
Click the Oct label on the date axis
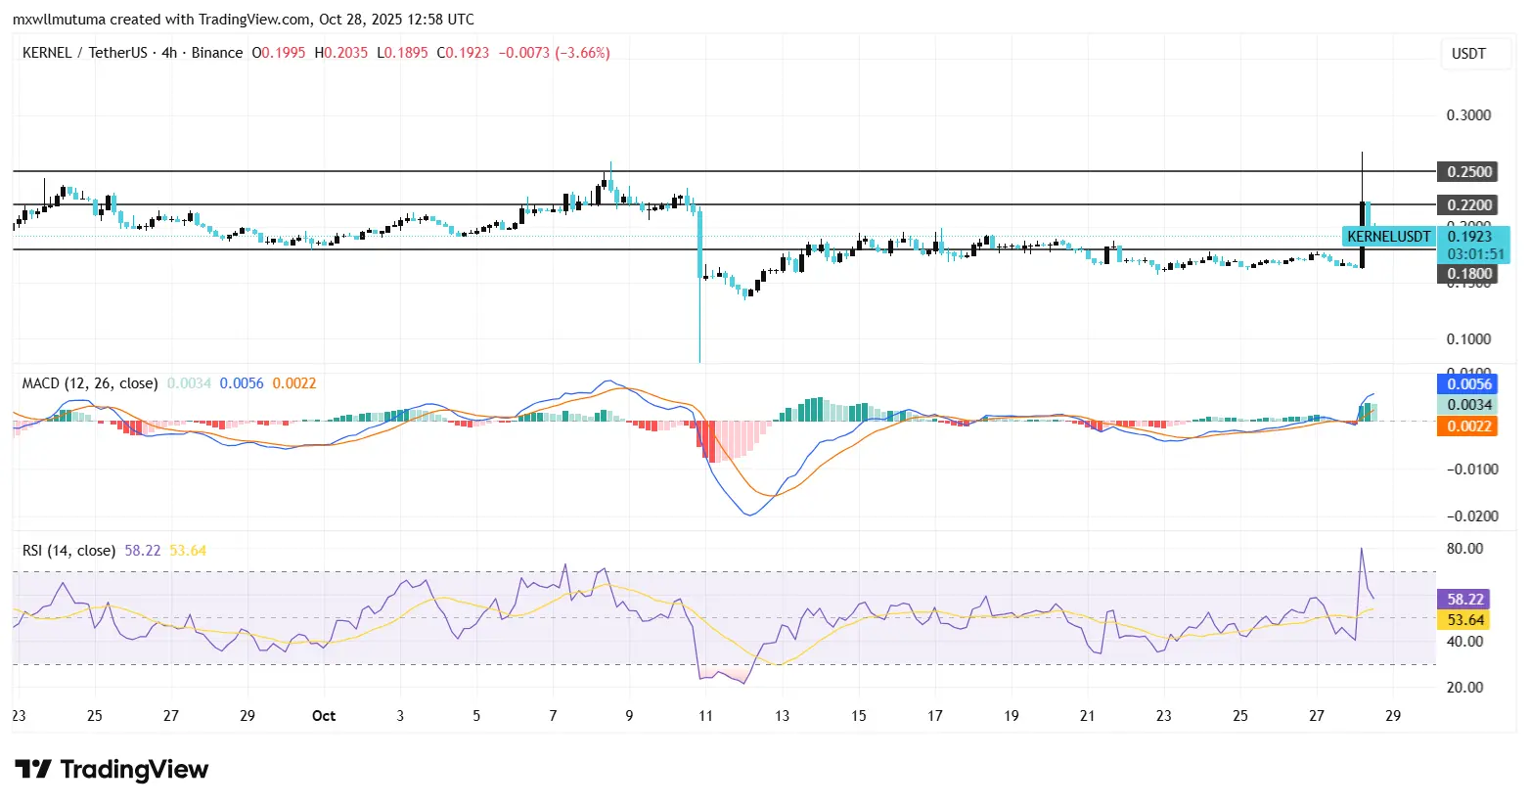[x=323, y=715]
